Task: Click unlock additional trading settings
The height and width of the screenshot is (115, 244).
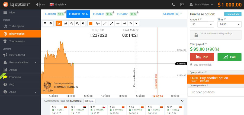Action: 216,35
